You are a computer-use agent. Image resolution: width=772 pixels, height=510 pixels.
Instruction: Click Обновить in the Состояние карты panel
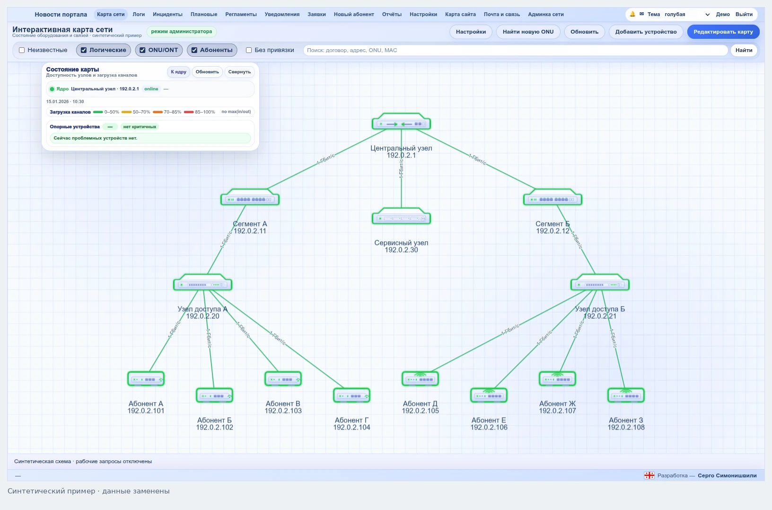click(207, 72)
